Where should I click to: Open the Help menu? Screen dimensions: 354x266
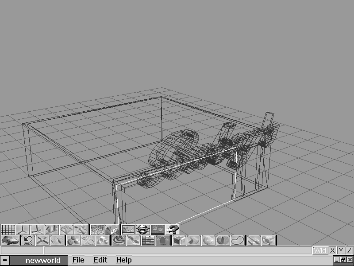click(124, 260)
